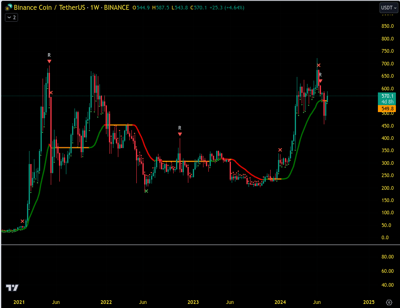Click the 80.00 label on the lower pane scale
Viewport: 400px width, 308px height.
387,257
